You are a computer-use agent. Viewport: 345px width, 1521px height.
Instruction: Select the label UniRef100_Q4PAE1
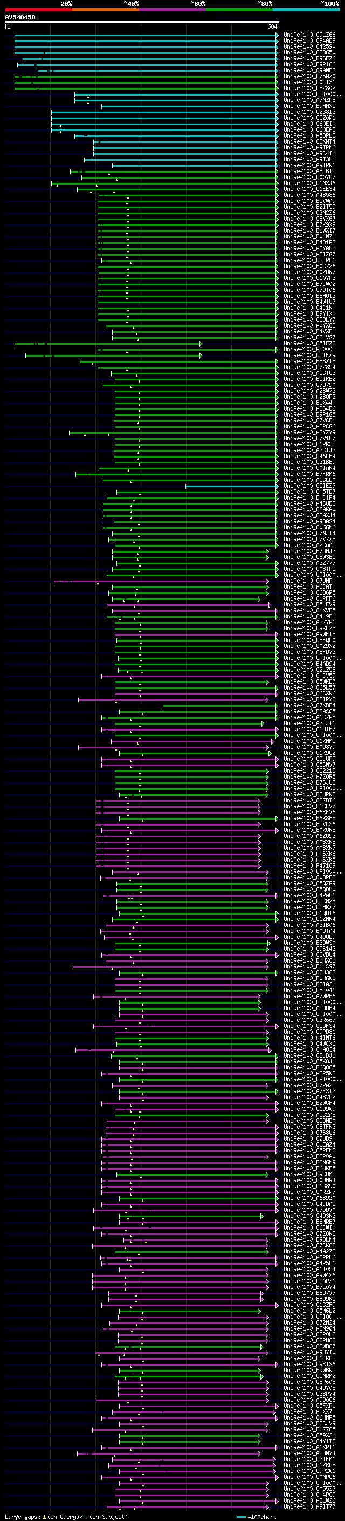(x=309, y=896)
